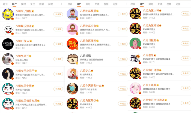191x113 pixels.
Task: Switch to 综合 tab in left panel
Action: 5,4
